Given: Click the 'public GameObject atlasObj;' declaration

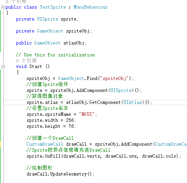Looking at the screenshot, I should [51, 43].
